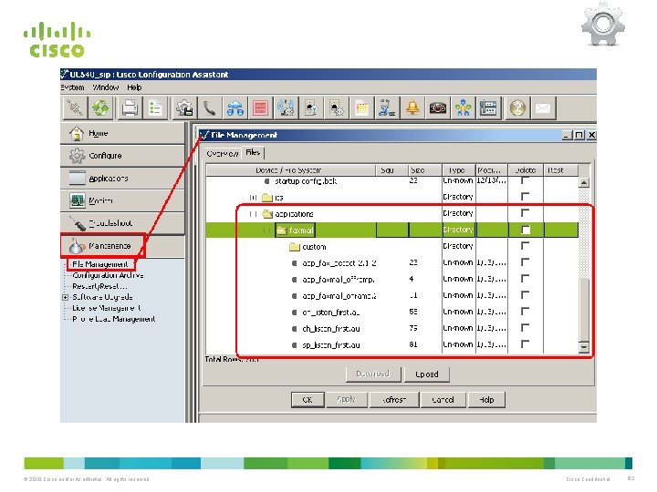Tick delete checkbox for custom directory

(x=525, y=246)
